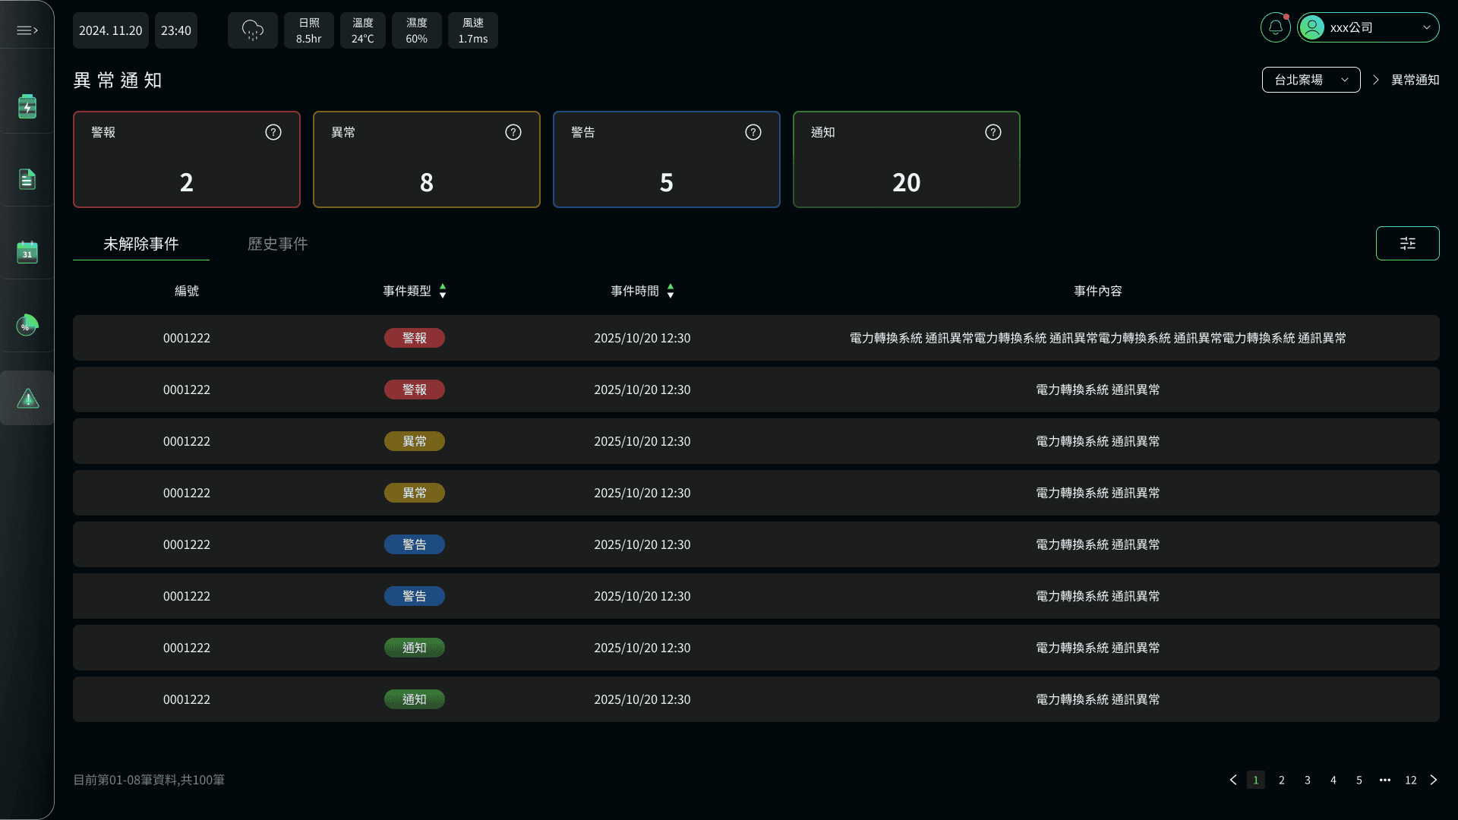Open the filter settings icon above the table

[x=1408, y=243]
